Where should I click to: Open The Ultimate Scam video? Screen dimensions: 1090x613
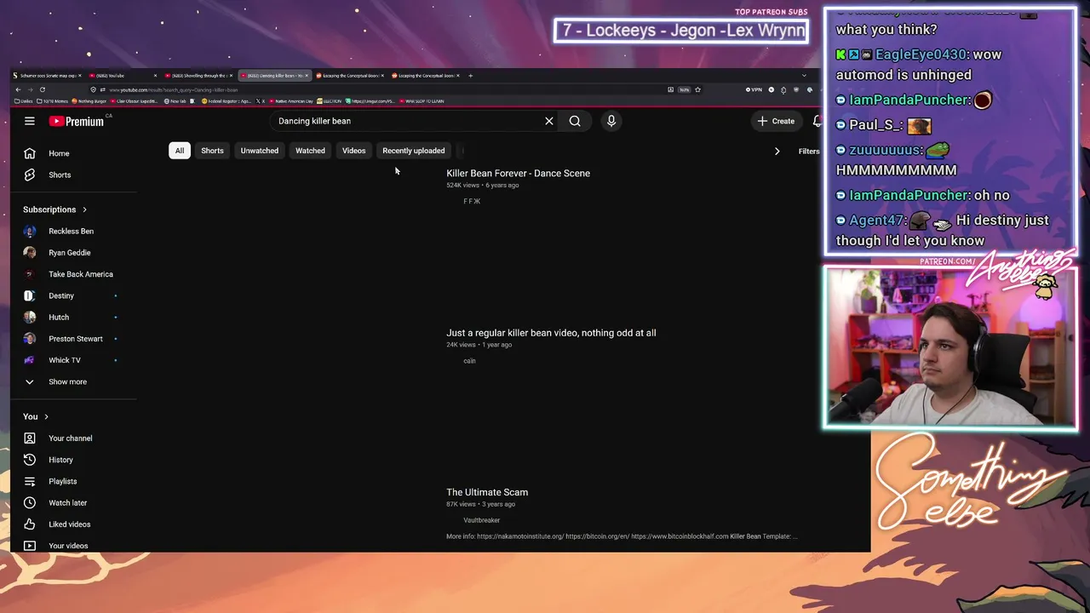pyautogui.click(x=487, y=492)
